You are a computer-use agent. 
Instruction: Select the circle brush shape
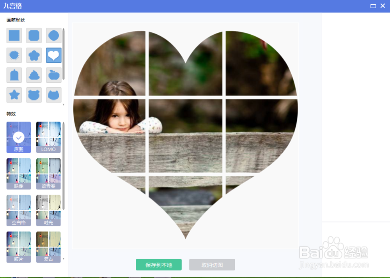[x=54, y=35]
